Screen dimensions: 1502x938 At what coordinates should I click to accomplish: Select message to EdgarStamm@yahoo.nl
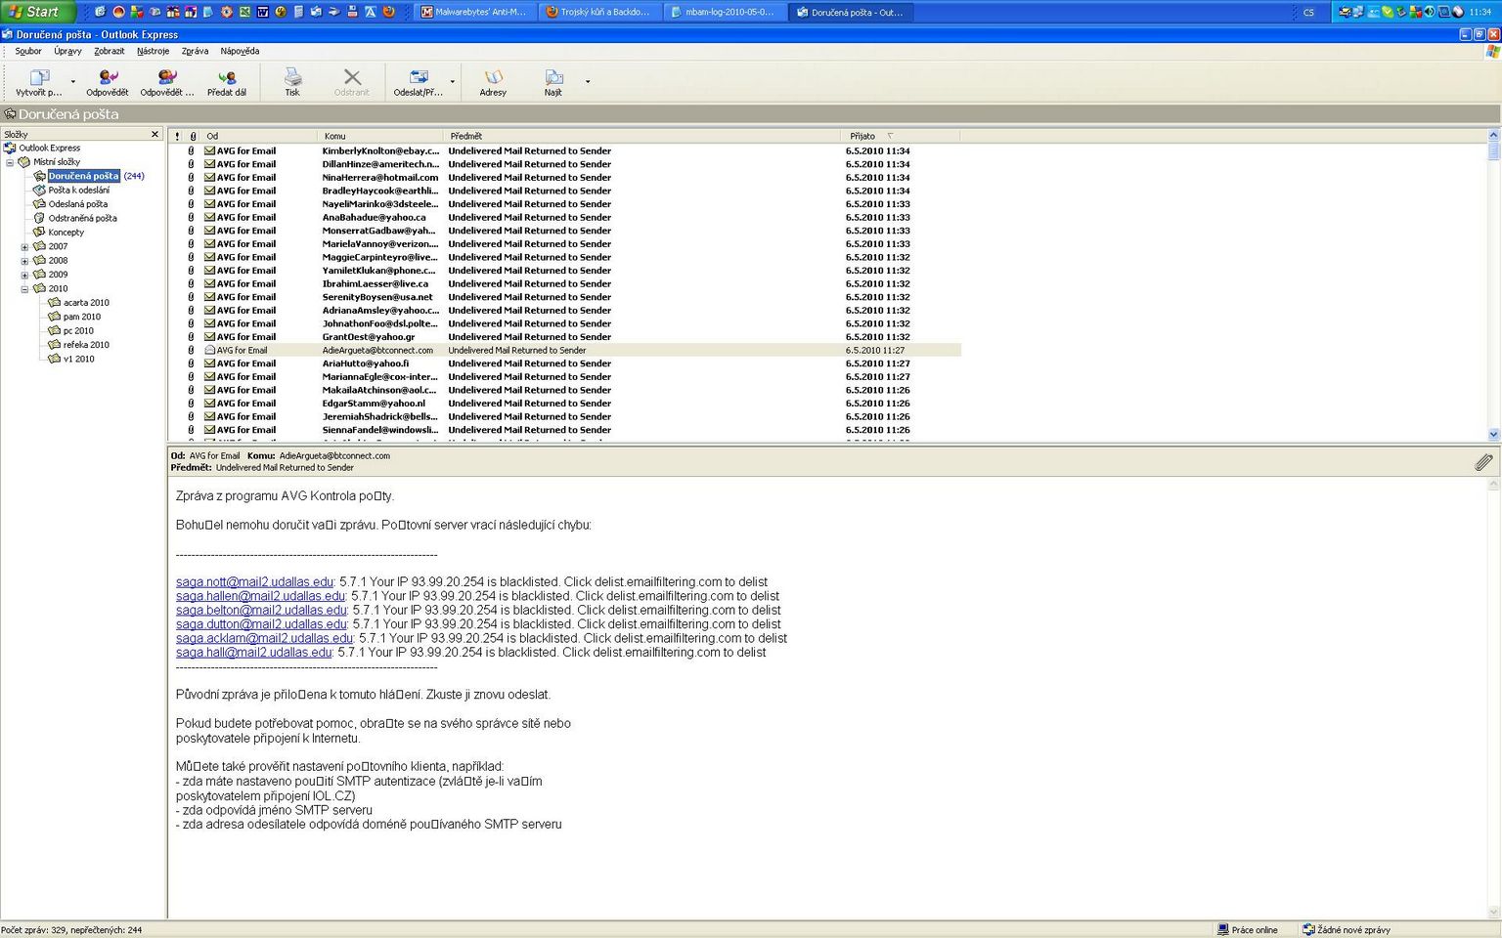564,404
